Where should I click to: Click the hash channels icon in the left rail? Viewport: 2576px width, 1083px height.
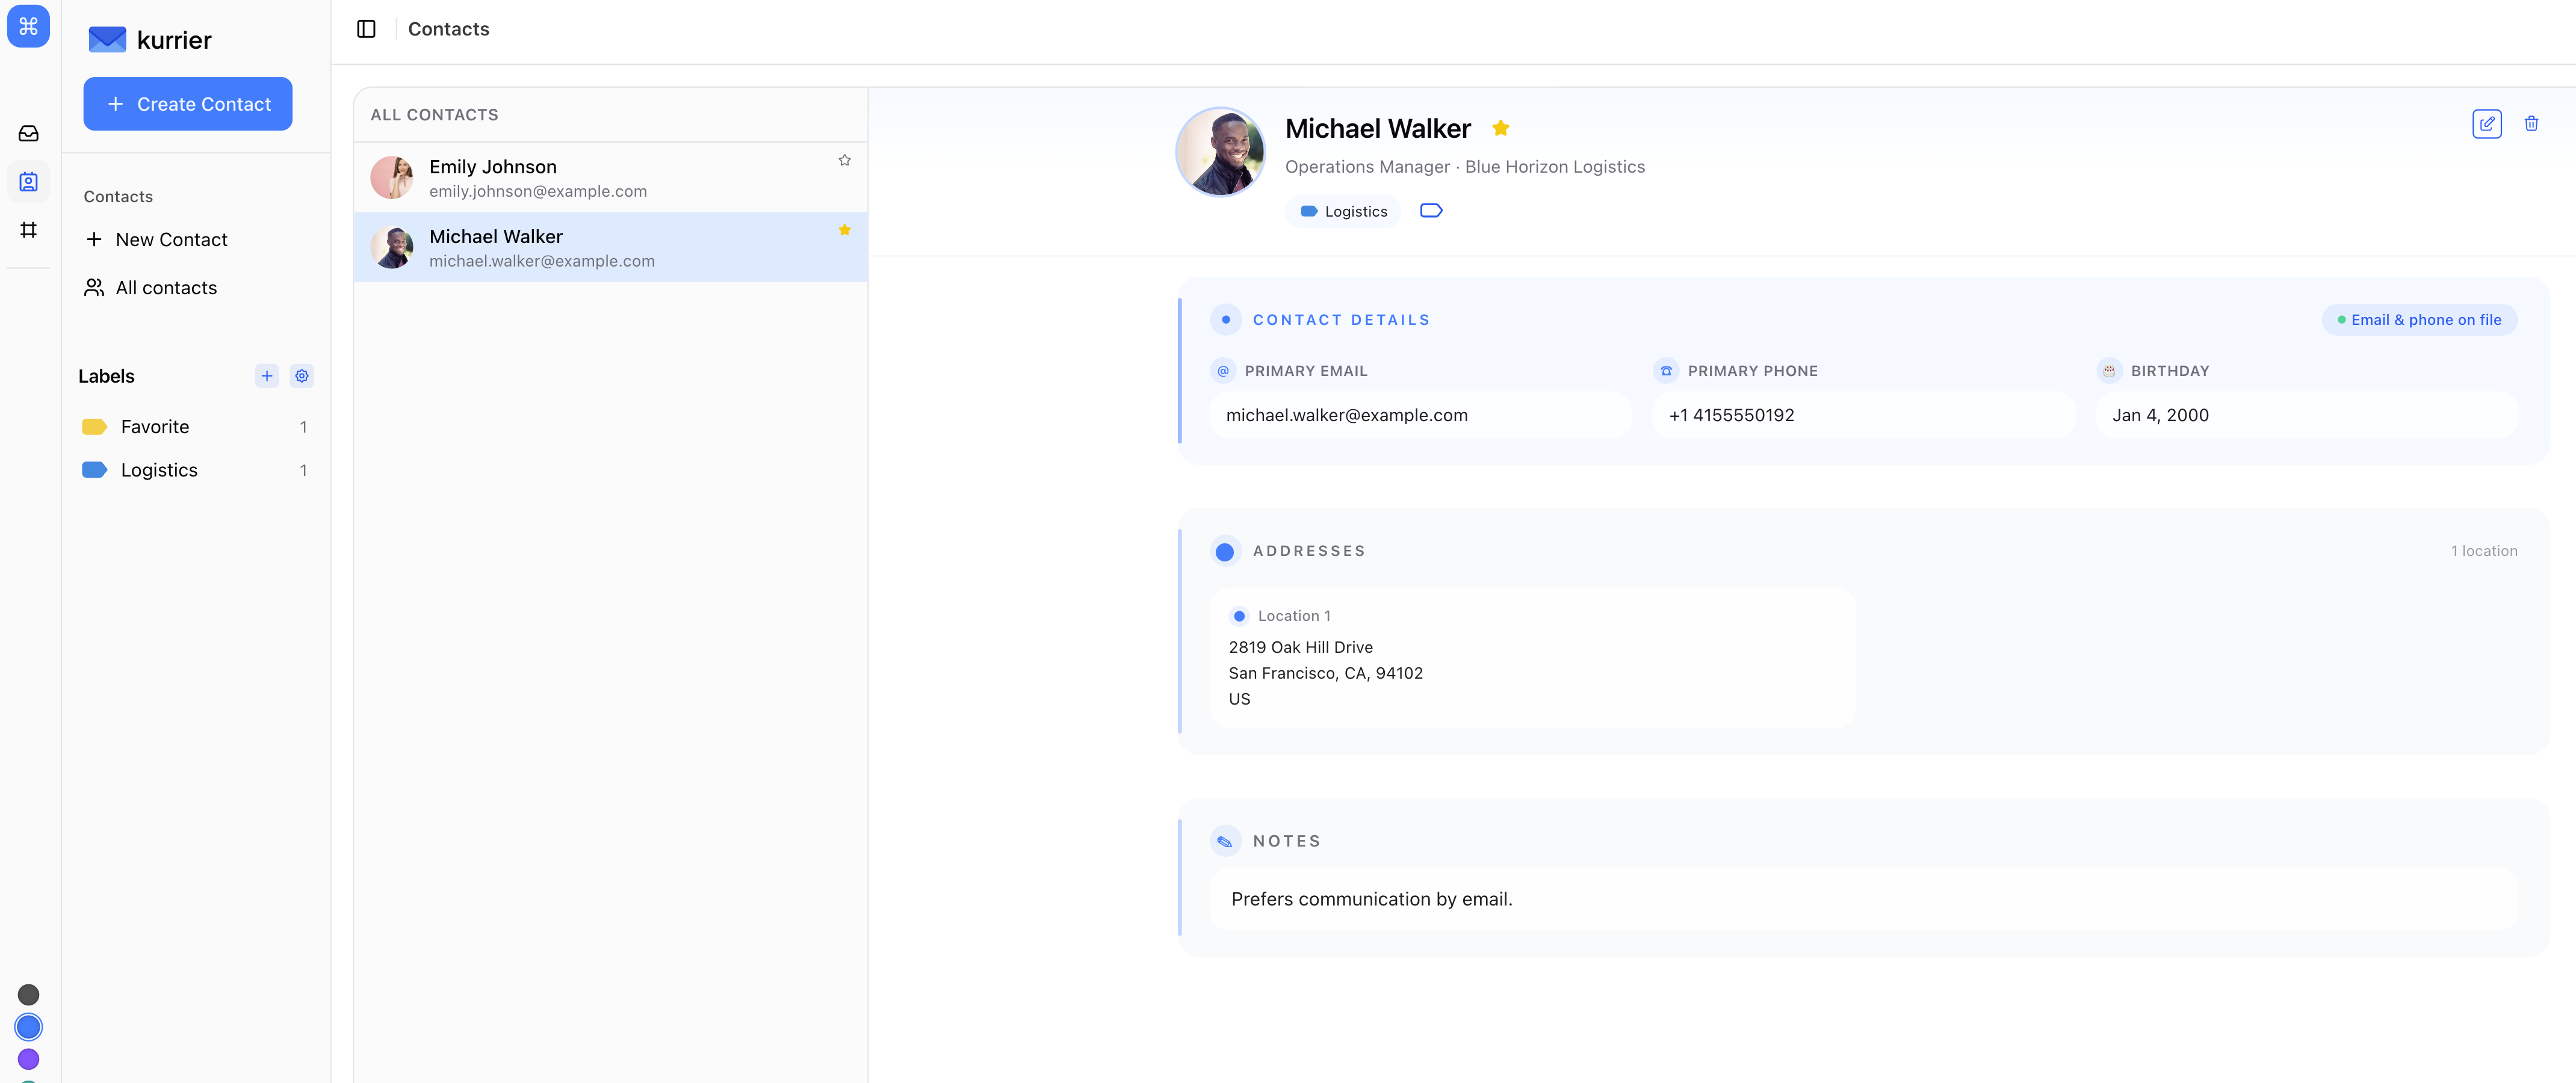28,230
